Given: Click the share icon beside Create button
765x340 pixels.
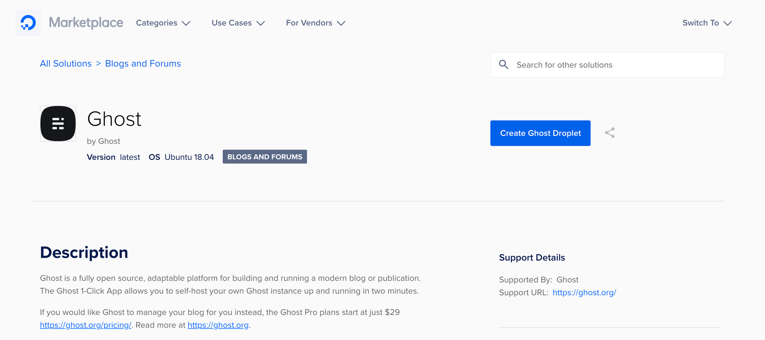Looking at the screenshot, I should coord(610,133).
